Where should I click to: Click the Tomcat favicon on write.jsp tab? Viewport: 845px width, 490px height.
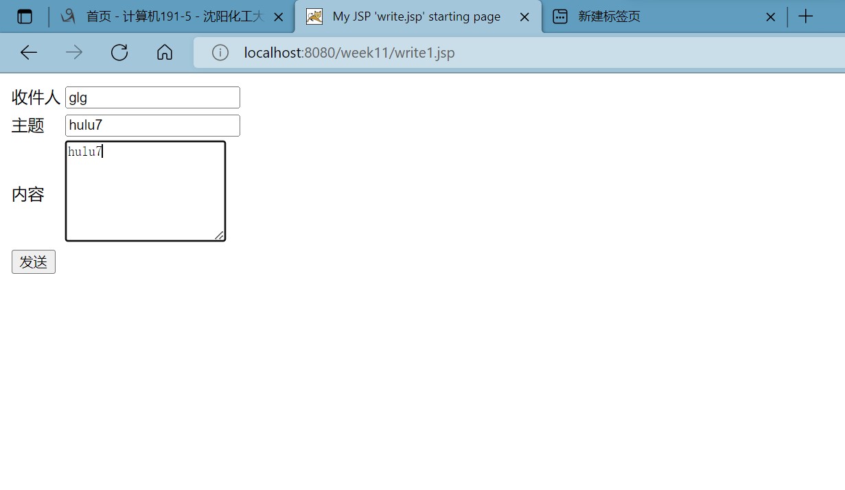(314, 16)
